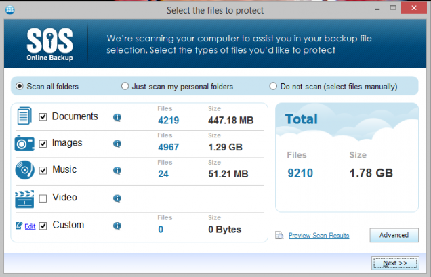The width and height of the screenshot is (431, 277).
Task: Click the Edit link beside Custom
Action: point(30,226)
